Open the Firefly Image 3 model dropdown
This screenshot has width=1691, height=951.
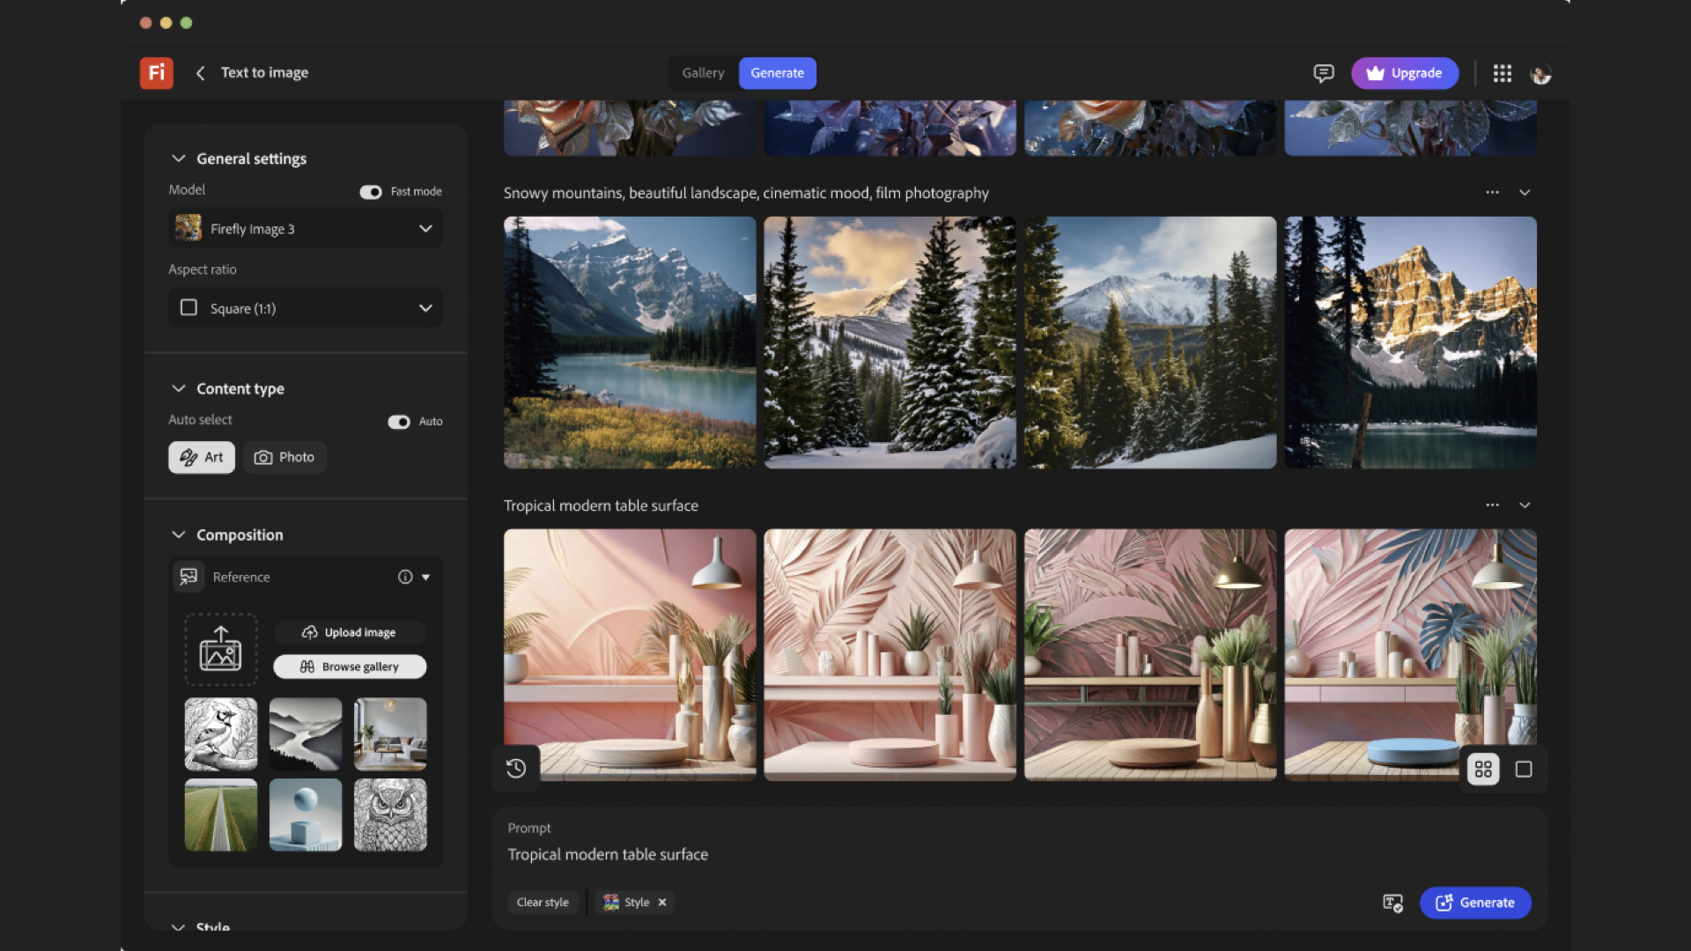point(306,229)
